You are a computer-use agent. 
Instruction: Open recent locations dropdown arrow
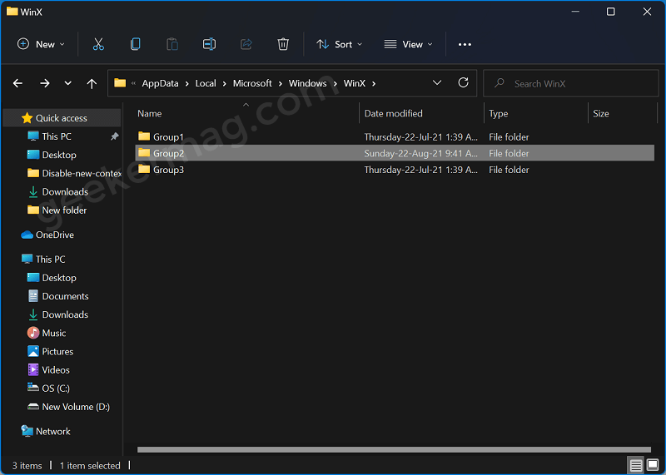tap(68, 83)
